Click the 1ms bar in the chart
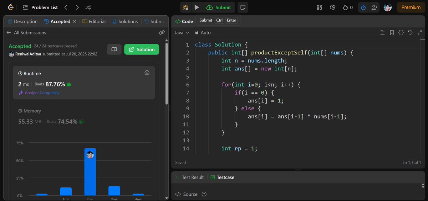The width and height of the screenshot is (428, 201). coord(66,191)
